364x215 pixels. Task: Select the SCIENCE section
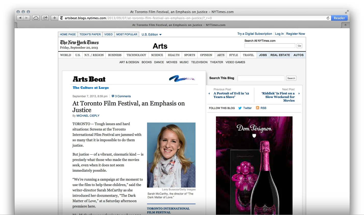(157, 55)
